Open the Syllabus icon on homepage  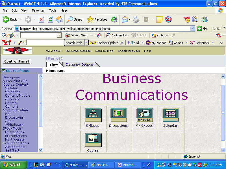click(93, 115)
